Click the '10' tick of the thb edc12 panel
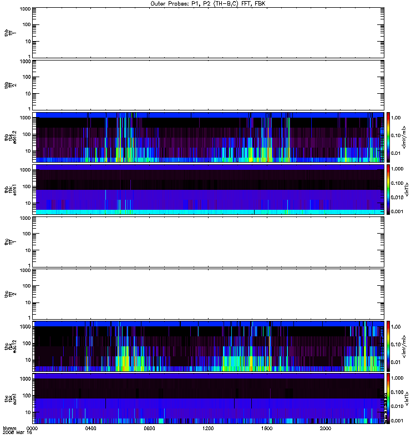Image resolution: width=416 pixels, height=444 pixels. point(28,151)
